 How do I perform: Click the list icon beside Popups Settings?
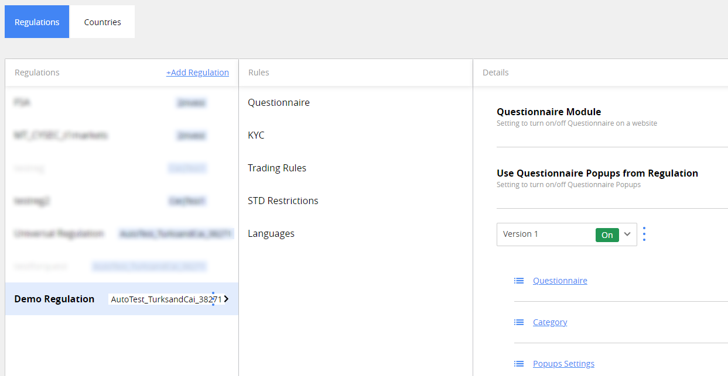519,363
